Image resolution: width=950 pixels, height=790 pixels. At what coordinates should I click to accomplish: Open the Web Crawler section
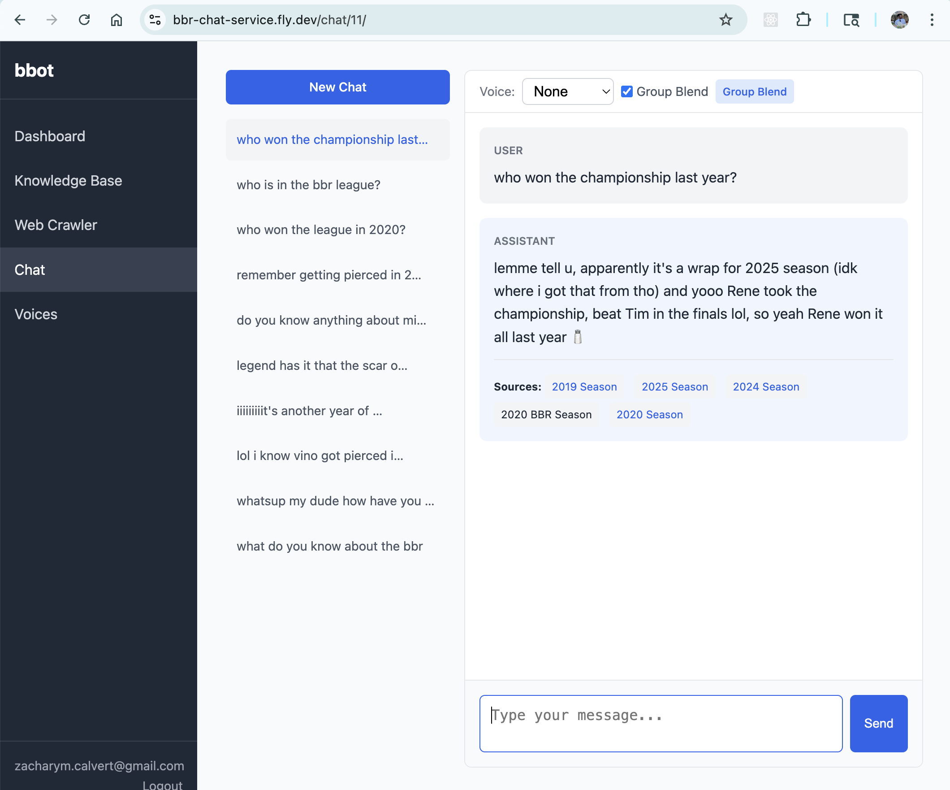click(x=56, y=225)
